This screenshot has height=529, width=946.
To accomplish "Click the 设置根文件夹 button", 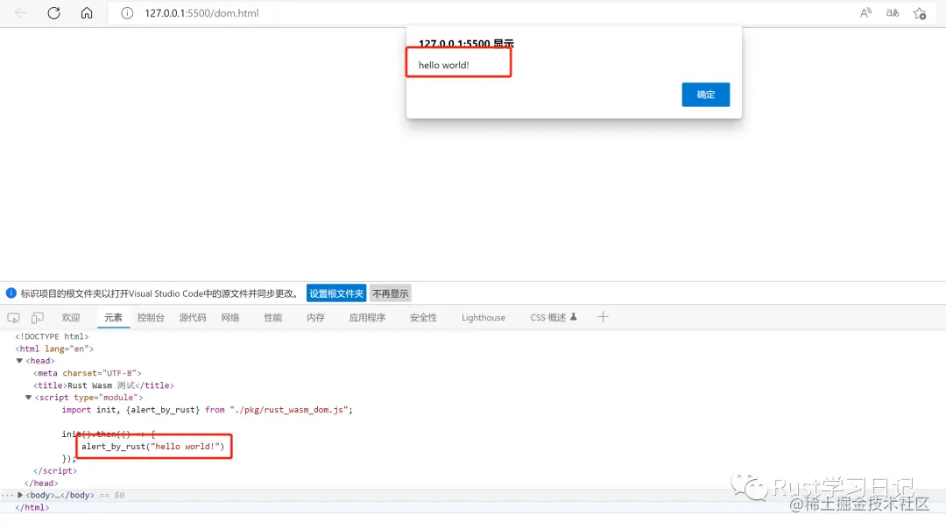I will pos(336,293).
